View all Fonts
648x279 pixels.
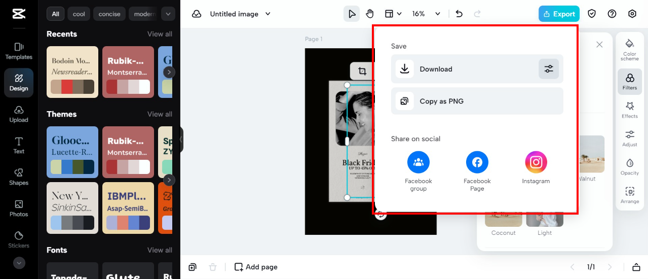160,250
